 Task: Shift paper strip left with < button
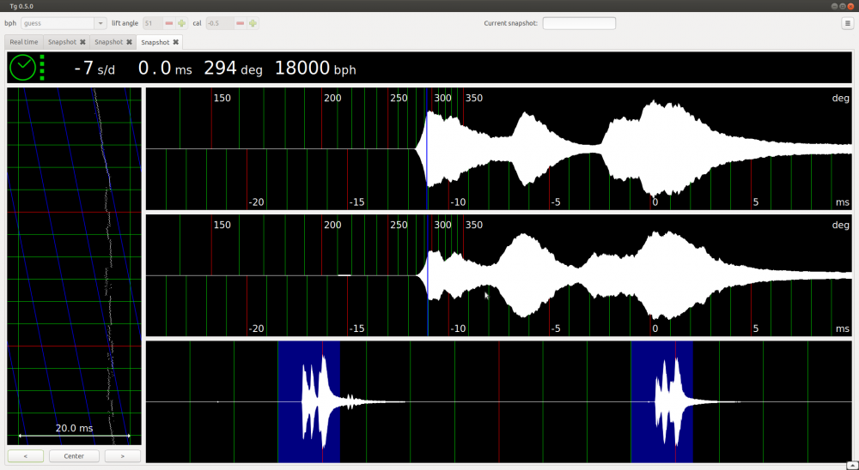coord(26,455)
